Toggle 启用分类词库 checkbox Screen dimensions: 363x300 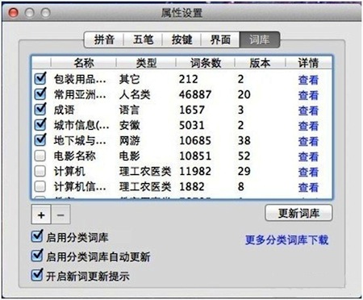(x=37, y=236)
